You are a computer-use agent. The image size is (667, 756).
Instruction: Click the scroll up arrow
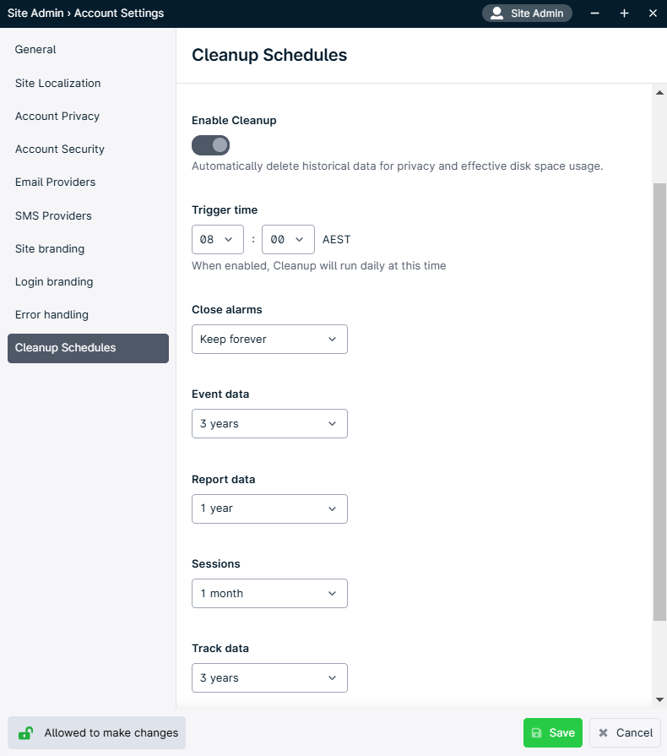pos(659,92)
